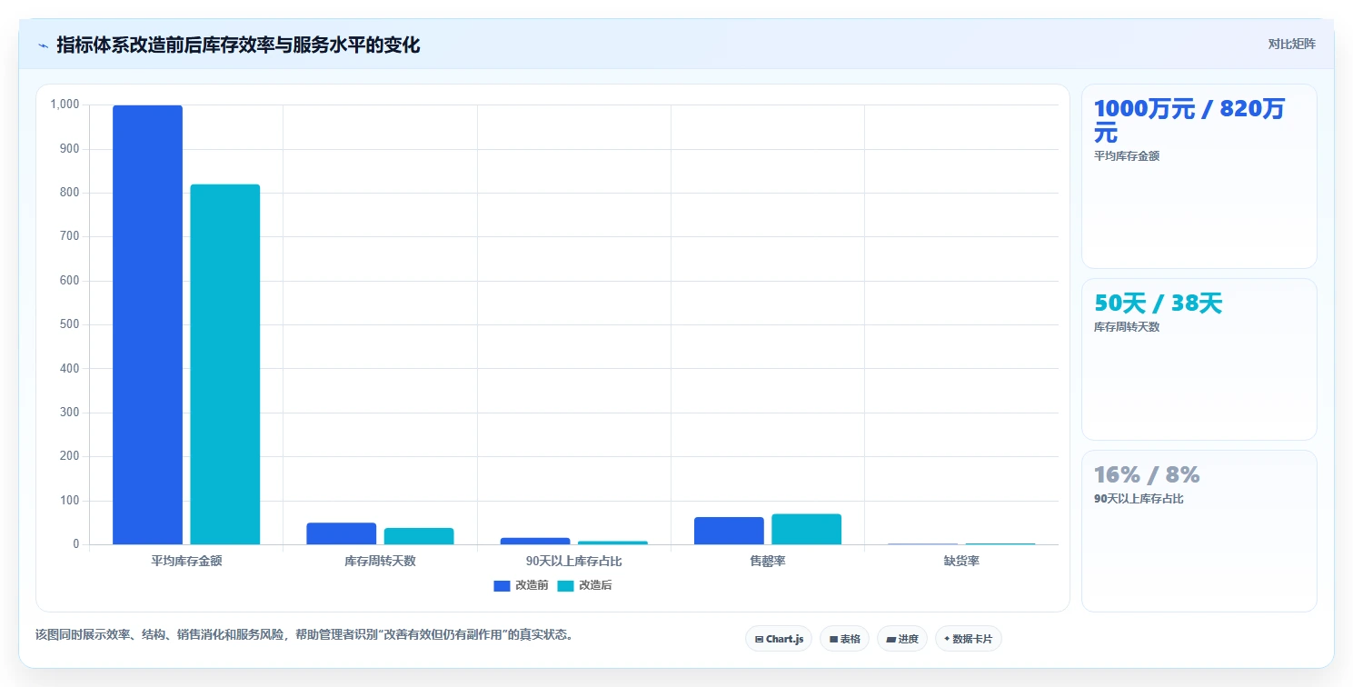
Task: Switch to the 表格 view tag
Action: point(844,639)
